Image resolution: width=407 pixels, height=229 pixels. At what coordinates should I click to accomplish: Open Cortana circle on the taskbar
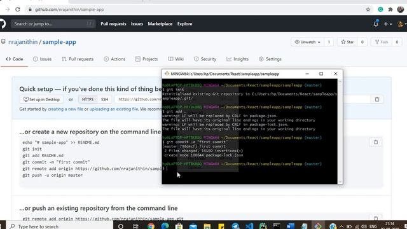pyautogui.click(x=120, y=226)
